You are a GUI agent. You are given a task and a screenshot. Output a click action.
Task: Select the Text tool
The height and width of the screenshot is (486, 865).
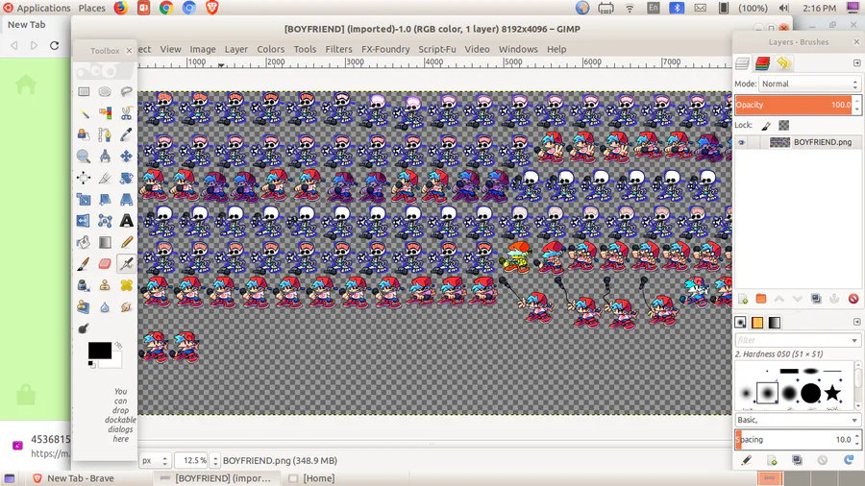pos(126,220)
